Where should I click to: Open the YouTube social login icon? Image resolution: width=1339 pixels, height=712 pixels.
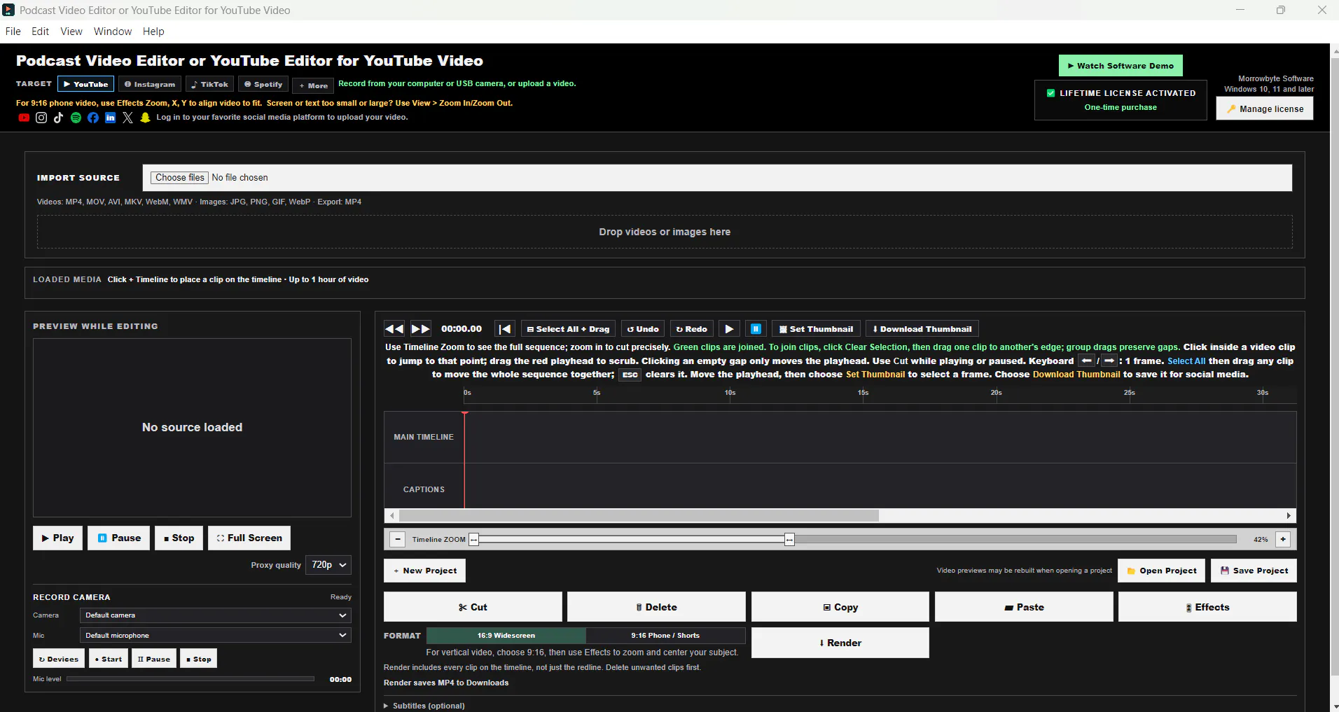24,118
